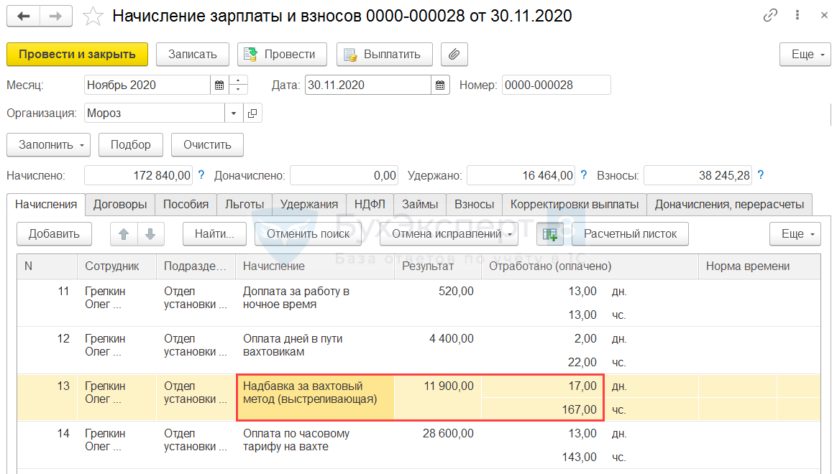Viewport: 837px width, 474px height.
Task: Click the back navigation arrow
Action: [23, 17]
